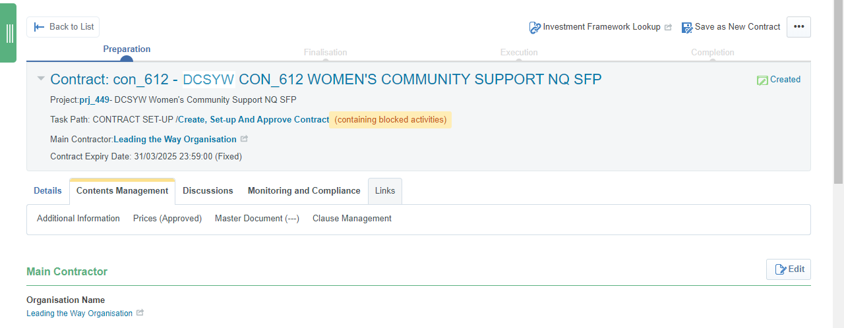
Task: Open project prj_449 link
Action: pyautogui.click(x=93, y=100)
